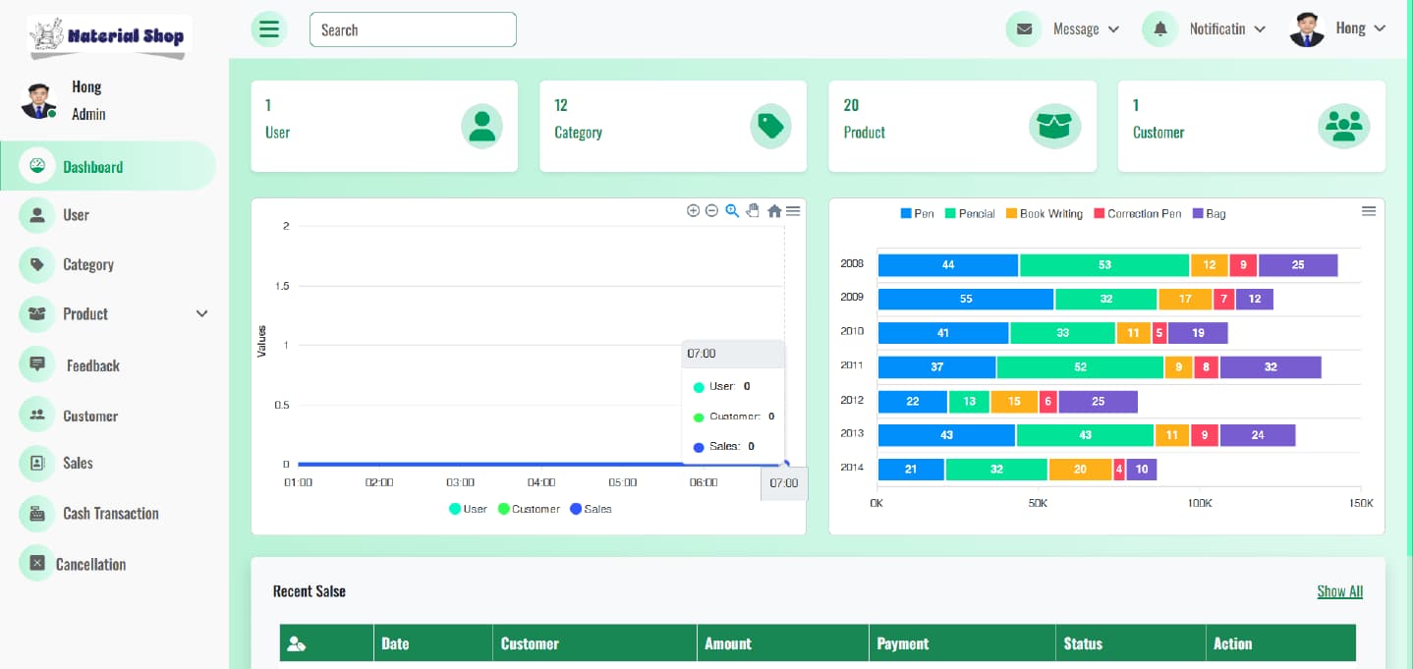Toggle the sidebar with the hamburger button
This screenshot has width=1413, height=669.
point(269,29)
